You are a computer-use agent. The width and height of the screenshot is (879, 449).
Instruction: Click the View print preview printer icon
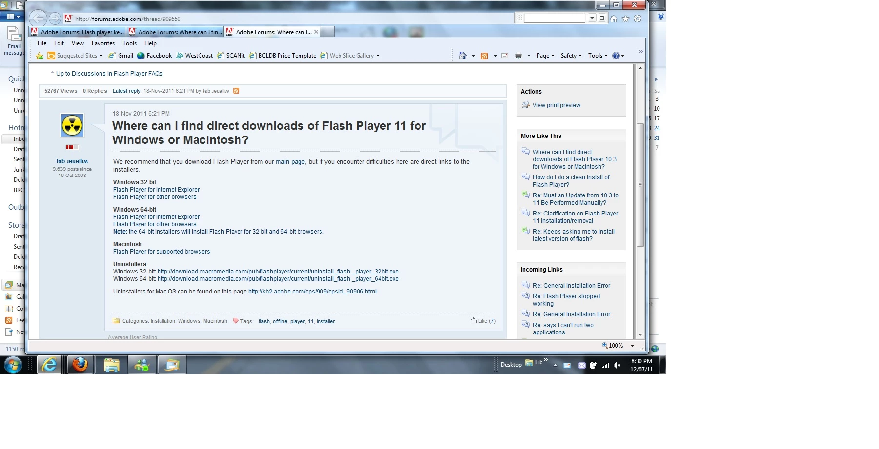(x=525, y=105)
